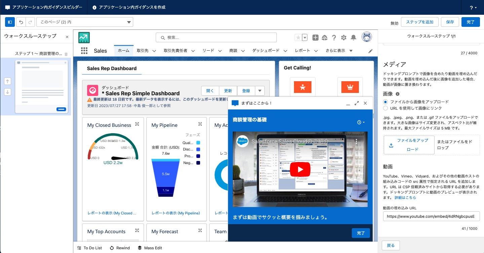Open the App Launcher grid icon
This screenshot has height=253, width=484.
click(84, 51)
